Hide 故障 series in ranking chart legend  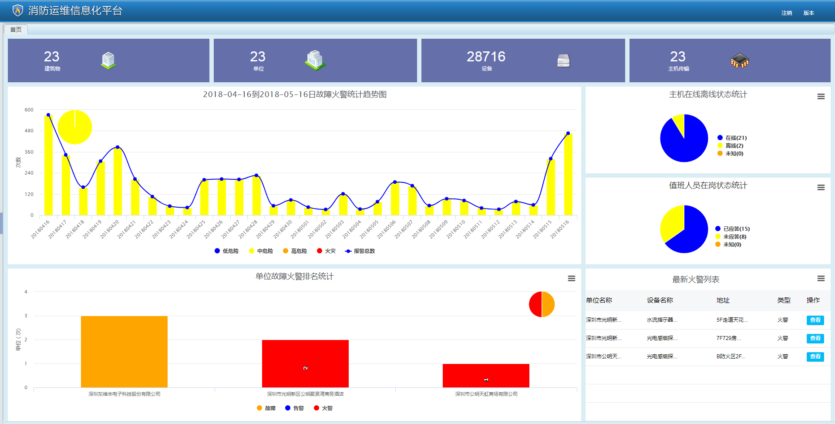[266, 408]
